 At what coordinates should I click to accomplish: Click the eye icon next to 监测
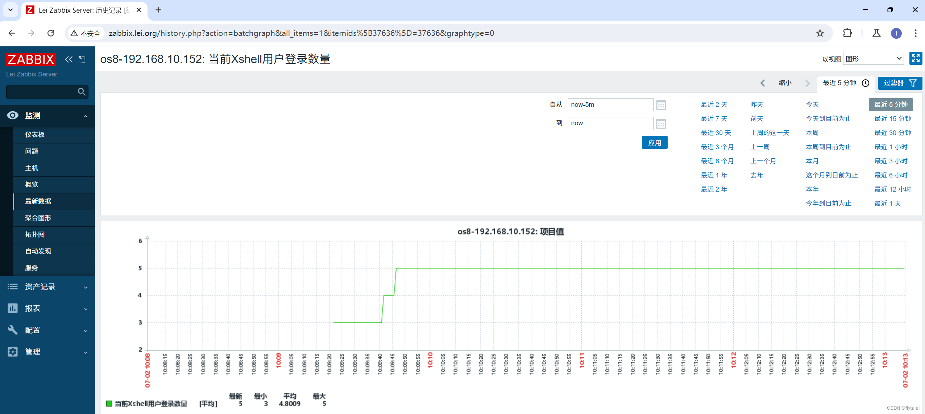(13, 116)
